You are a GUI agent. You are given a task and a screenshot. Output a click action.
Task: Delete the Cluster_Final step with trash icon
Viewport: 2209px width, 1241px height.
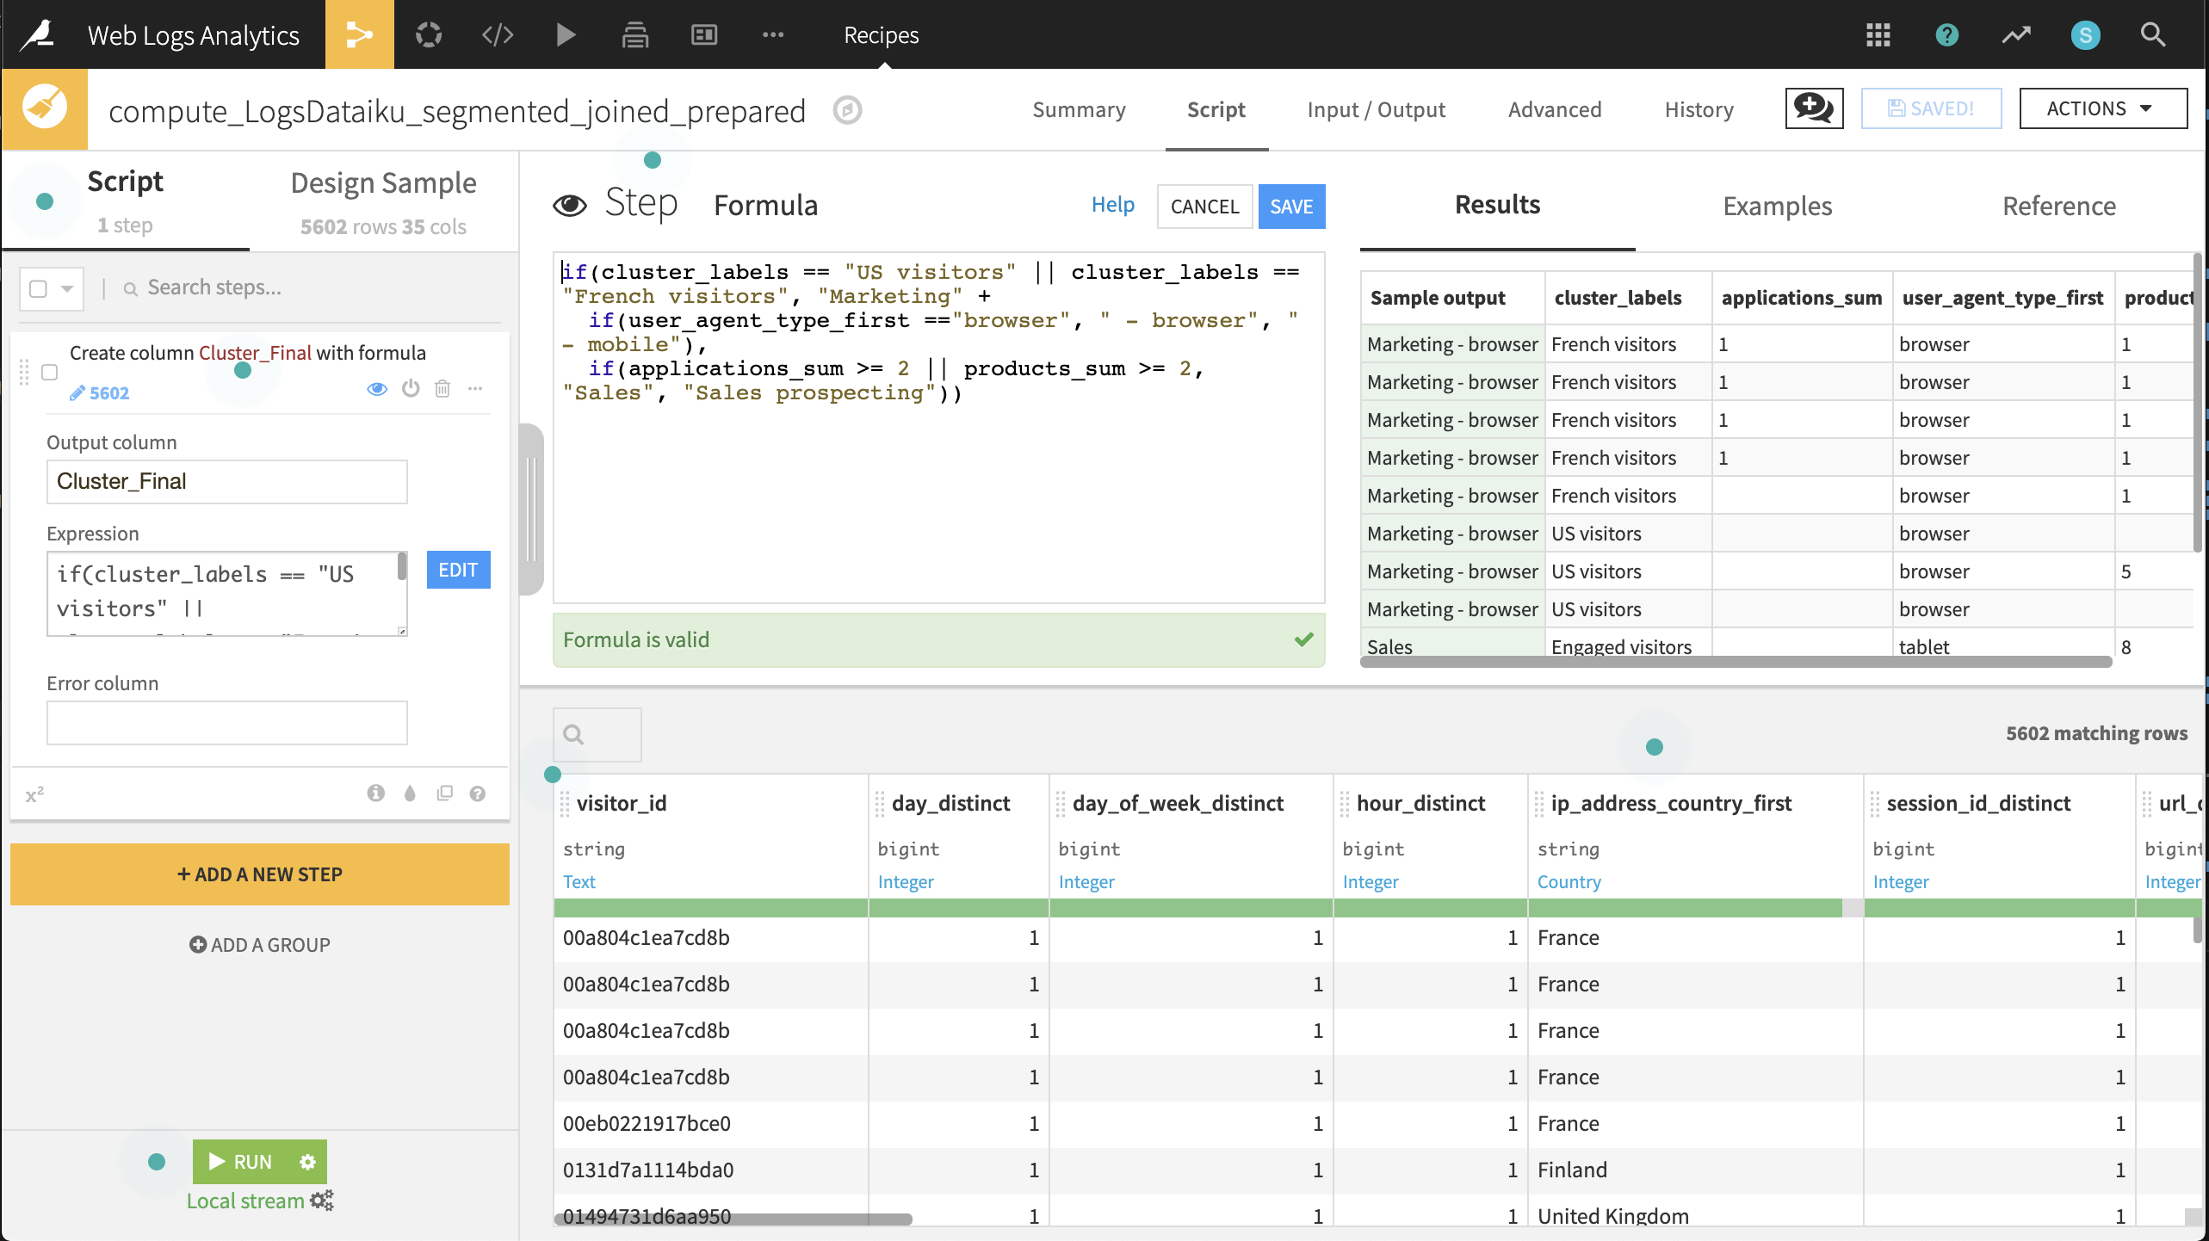[x=442, y=389]
